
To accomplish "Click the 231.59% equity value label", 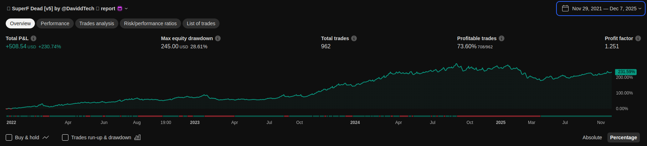I will [626, 72].
